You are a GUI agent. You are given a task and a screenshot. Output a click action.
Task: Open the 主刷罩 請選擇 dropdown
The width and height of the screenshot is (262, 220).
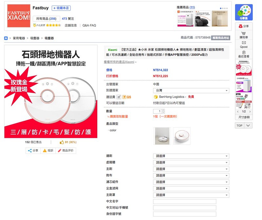(x=191, y=195)
